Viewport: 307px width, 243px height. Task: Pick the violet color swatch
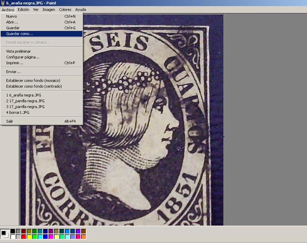coord(78,231)
